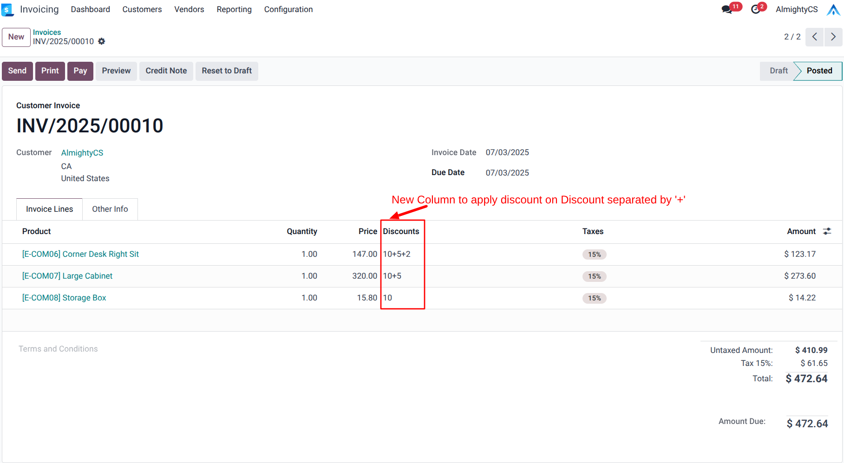
Task: Click the Posted status stage
Action: tap(819, 71)
